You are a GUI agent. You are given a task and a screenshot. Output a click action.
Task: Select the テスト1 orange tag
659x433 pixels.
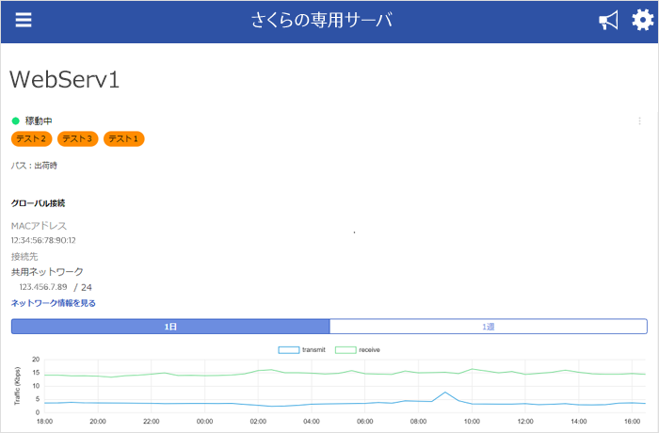[123, 139]
